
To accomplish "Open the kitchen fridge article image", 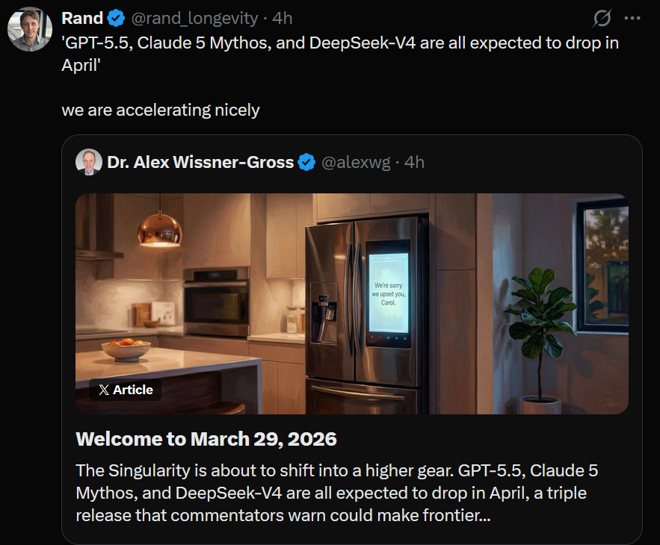I will (352, 304).
